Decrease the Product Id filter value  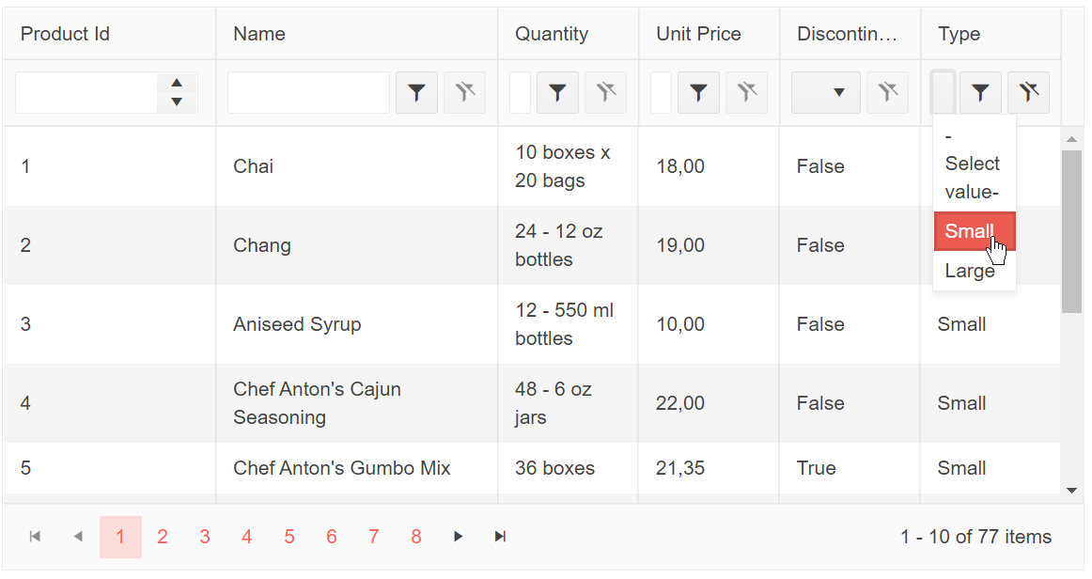coord(177,102)
